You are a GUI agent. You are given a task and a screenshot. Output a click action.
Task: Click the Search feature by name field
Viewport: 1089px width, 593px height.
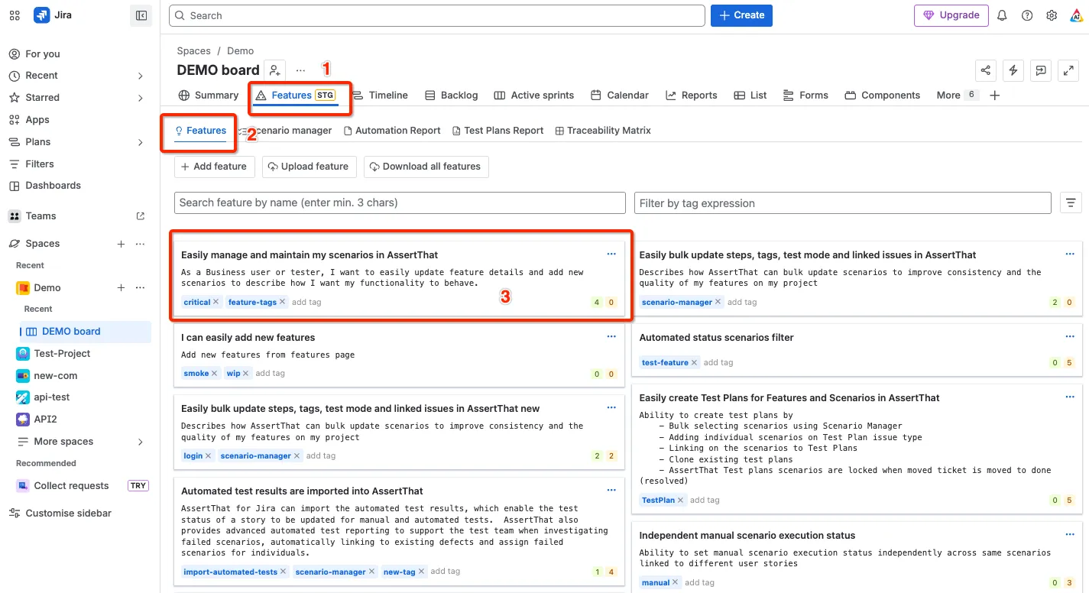400,203
